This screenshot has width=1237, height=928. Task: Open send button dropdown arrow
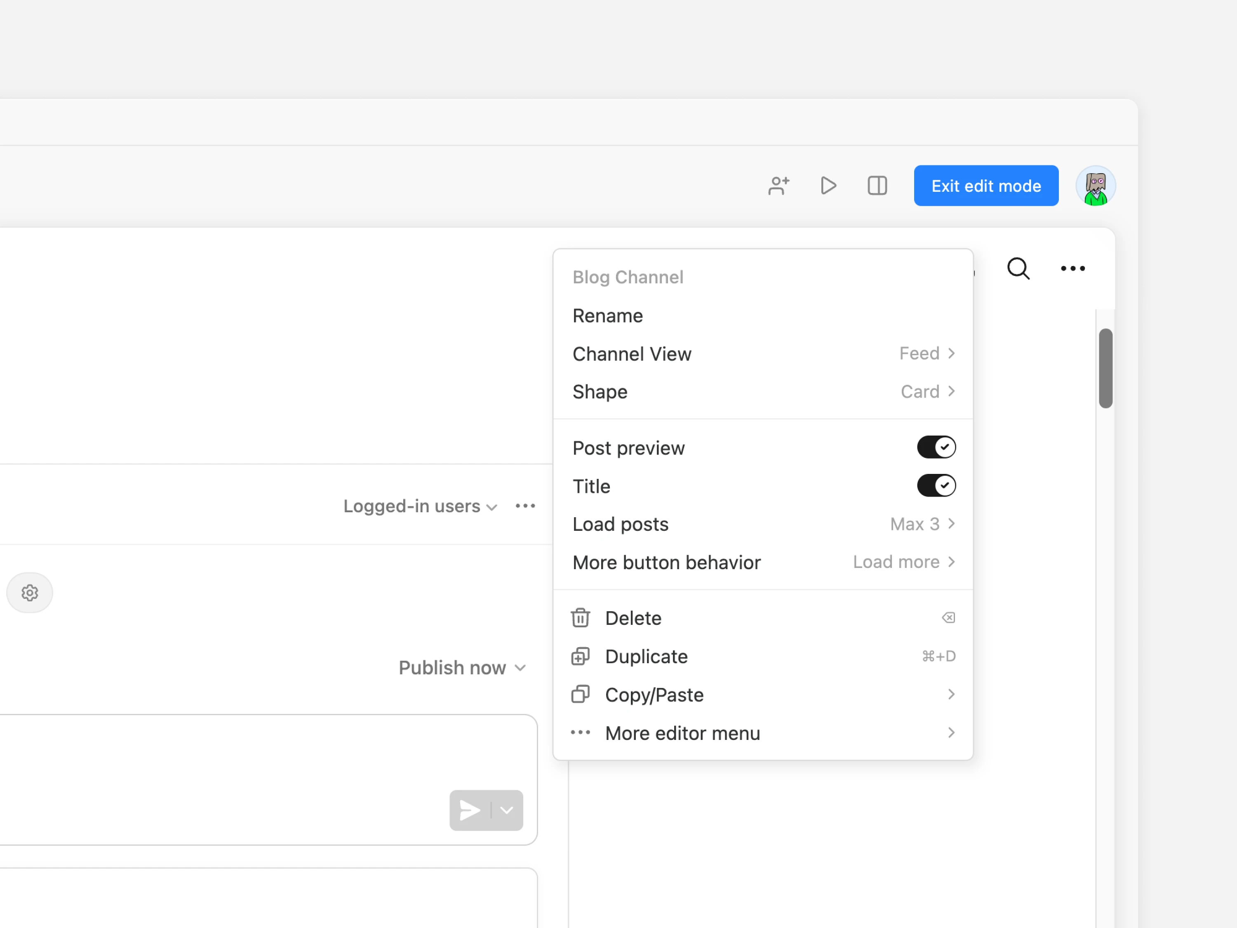[x=507, y=810]
